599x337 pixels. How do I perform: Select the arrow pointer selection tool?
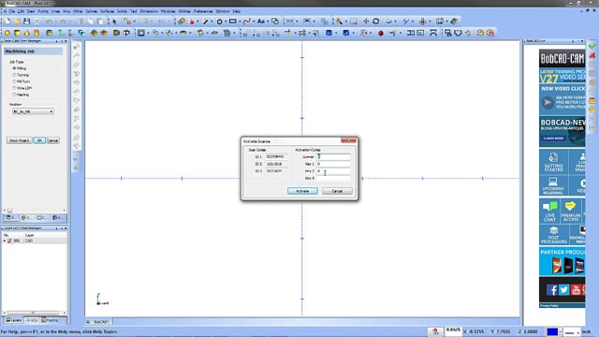[x=114, y=22]
